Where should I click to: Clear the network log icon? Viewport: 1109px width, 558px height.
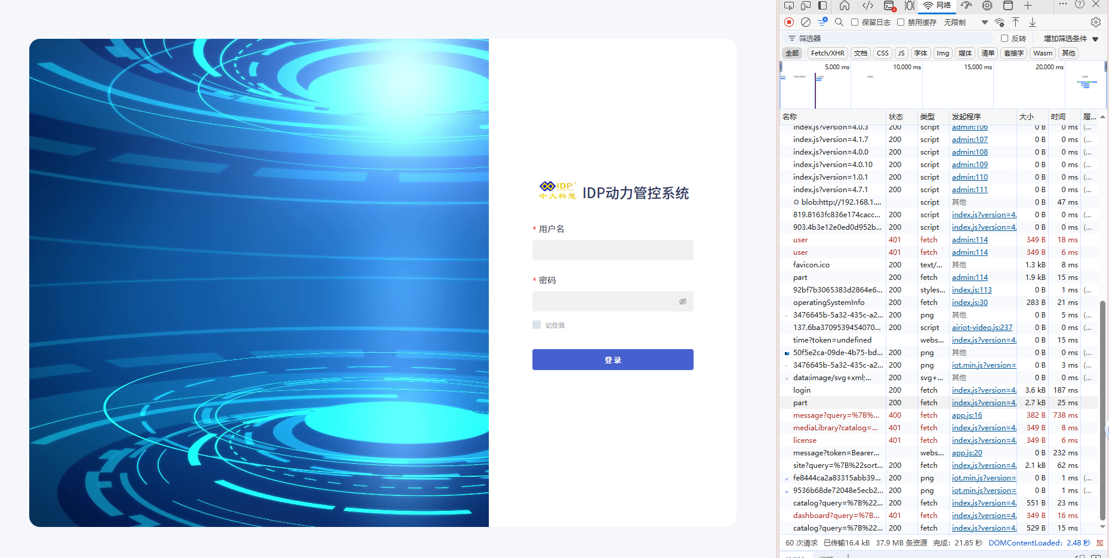click(x=806, y=22)
